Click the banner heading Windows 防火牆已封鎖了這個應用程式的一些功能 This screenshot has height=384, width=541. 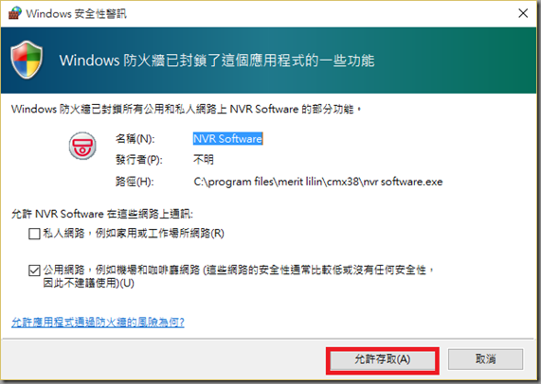tap(217, 61)
